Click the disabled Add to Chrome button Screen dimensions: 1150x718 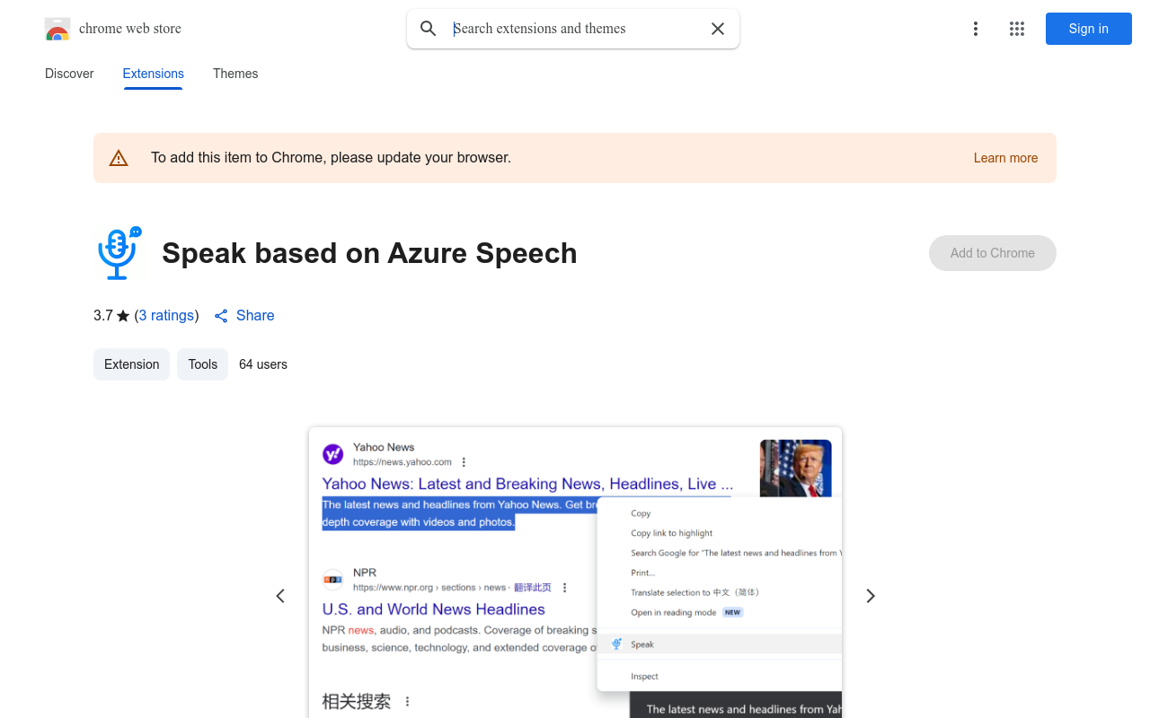click(993, 253)
